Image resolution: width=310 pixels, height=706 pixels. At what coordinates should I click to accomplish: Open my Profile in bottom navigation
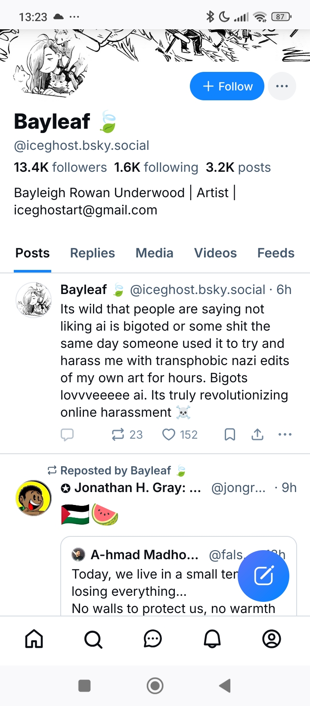pos(272,639)
